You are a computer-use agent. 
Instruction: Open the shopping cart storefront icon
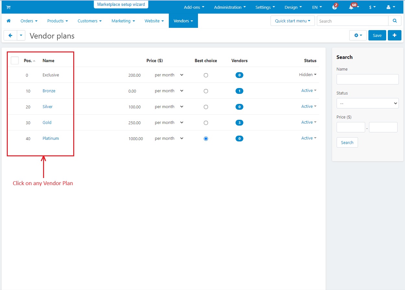click(x=8, y=7)
